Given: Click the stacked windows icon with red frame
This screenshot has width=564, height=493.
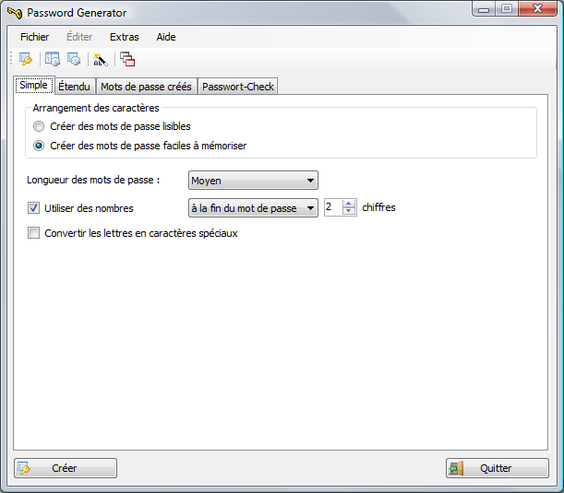Looking at the screenshot, I should [x=127, y=59].
